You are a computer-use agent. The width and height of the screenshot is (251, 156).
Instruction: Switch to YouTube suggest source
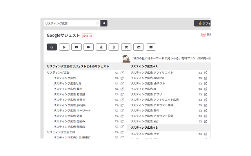[x=76, y=47]
